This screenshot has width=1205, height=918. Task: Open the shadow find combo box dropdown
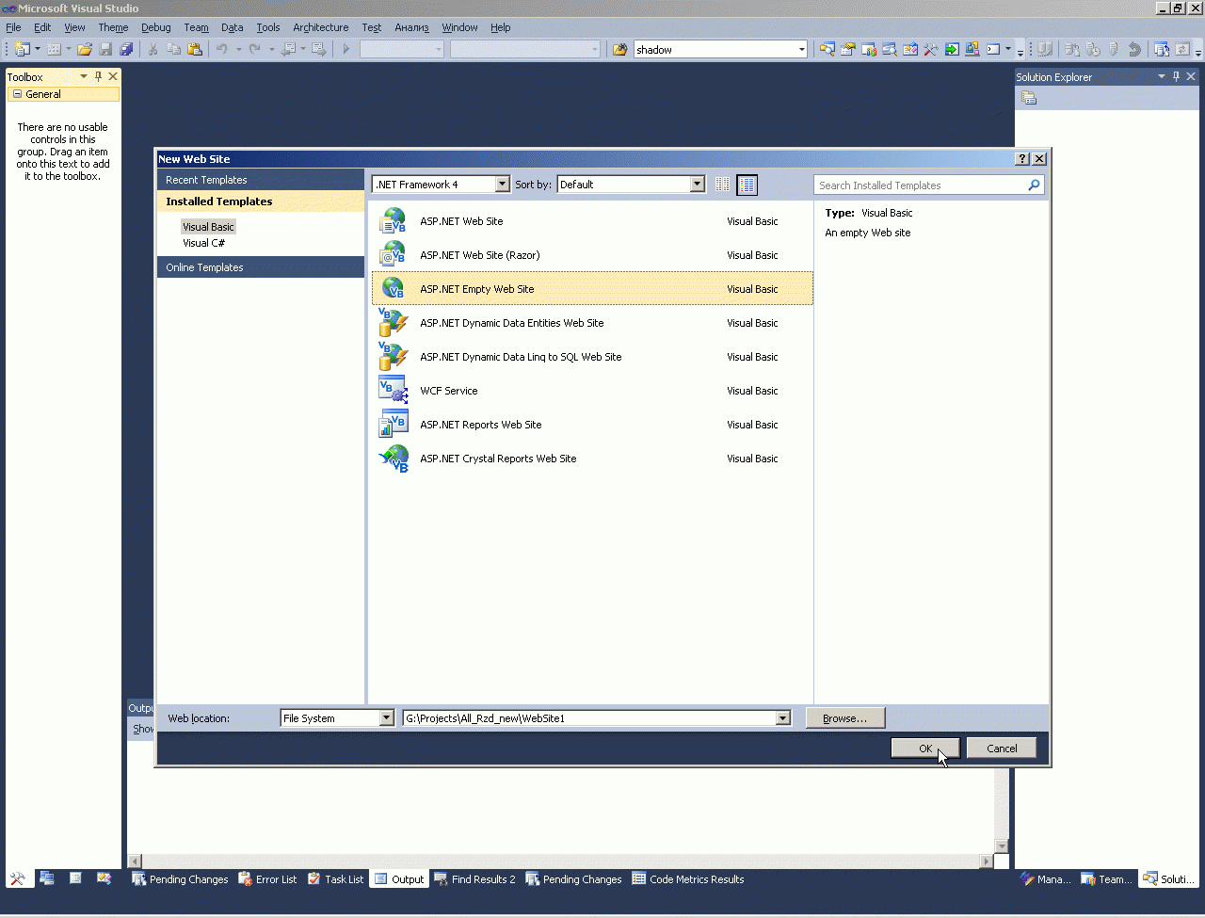coord(801,49)
